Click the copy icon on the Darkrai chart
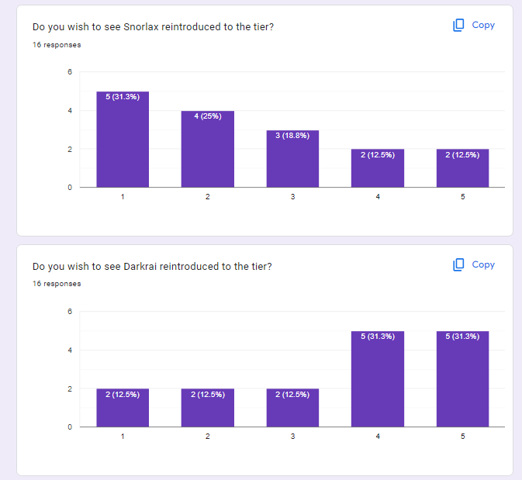The image size is (522, 480). [458, 264]
